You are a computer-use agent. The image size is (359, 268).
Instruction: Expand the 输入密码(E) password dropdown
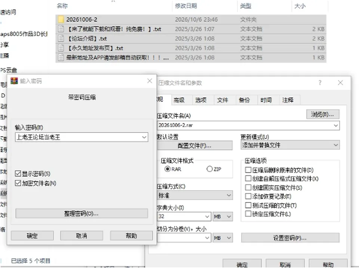click(x=144, y=137)
